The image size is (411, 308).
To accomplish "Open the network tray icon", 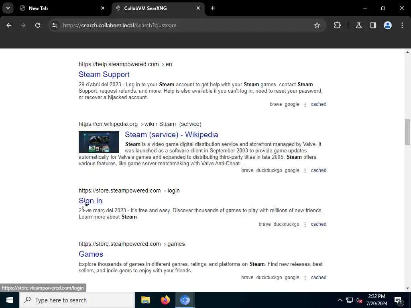I will [350, 300].
